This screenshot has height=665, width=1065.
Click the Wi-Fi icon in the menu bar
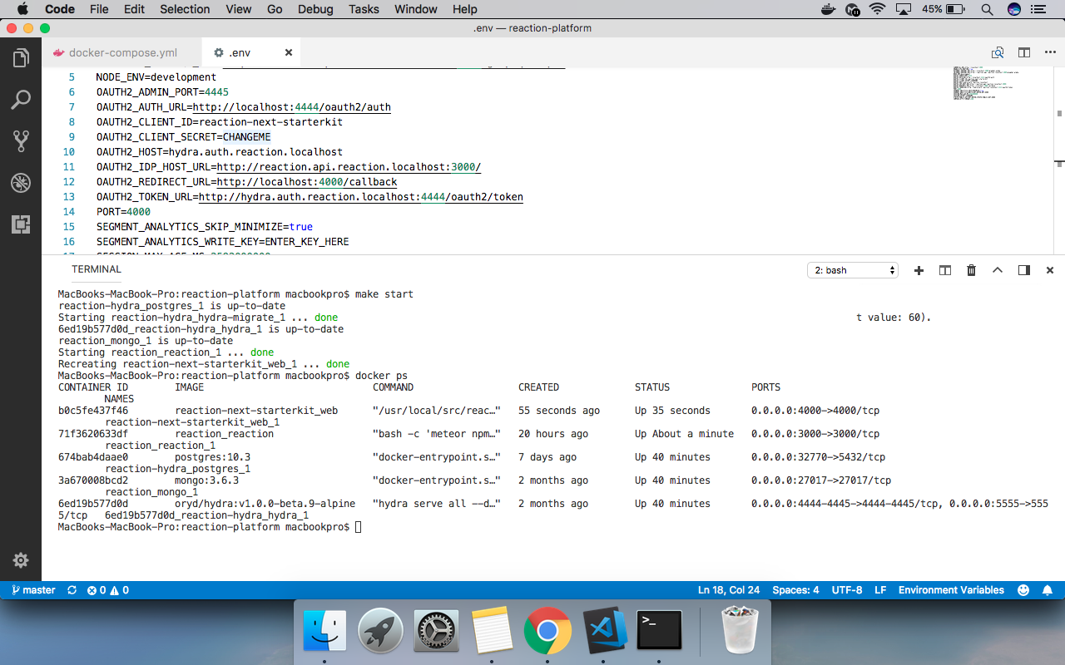click(877, 9)
